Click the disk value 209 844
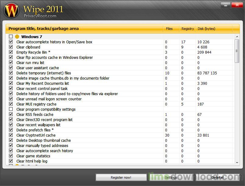This screenshot has width=245, height=186. (204, 52)
